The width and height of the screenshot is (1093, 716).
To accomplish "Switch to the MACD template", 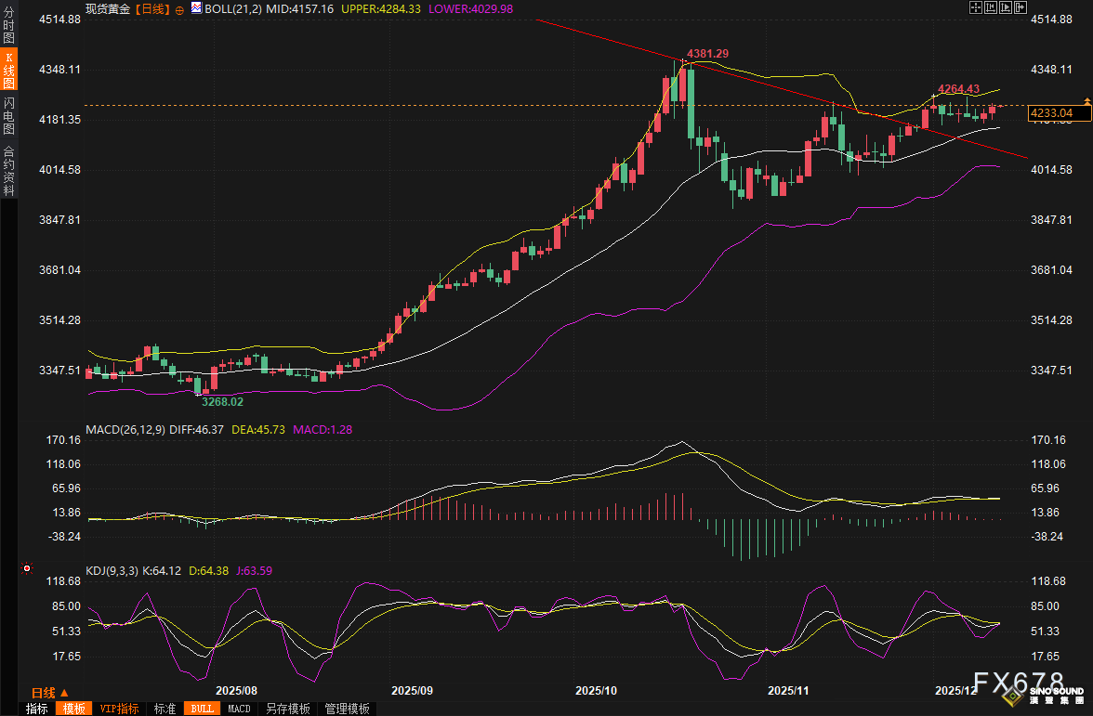I will tap(239, 709).
